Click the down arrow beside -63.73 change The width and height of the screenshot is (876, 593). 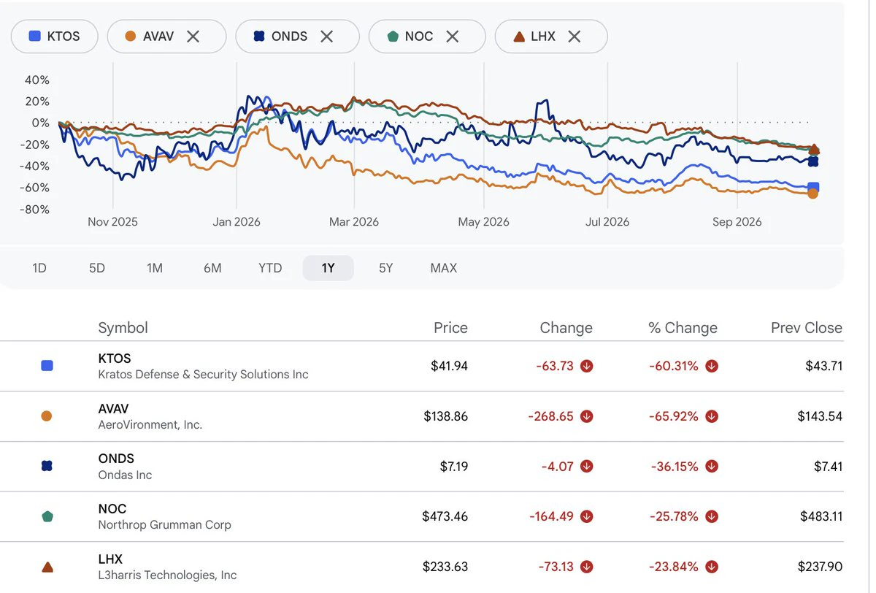coord(586,366)
